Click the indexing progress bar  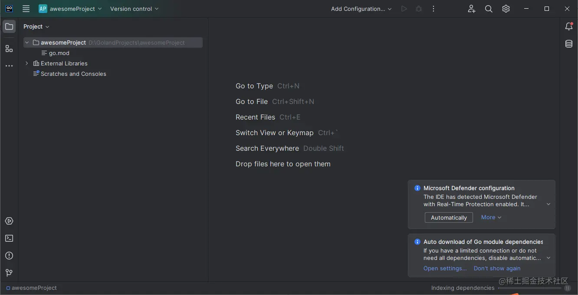pyautogui.click(x=530, y=288)
